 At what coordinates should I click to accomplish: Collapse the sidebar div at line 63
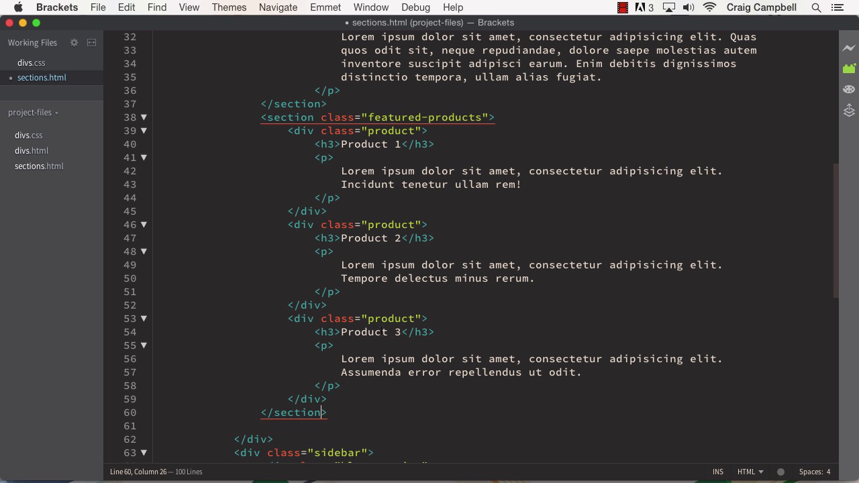(x=144, y=453)
